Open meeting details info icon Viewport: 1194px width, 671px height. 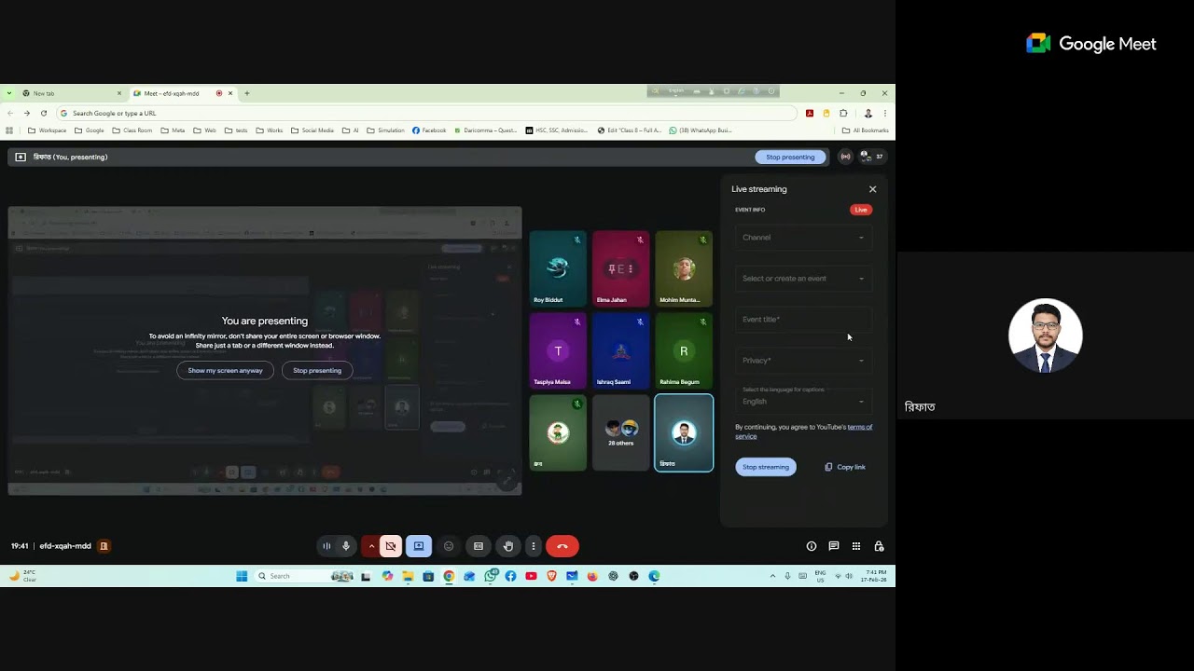click(x=812, y=546)
